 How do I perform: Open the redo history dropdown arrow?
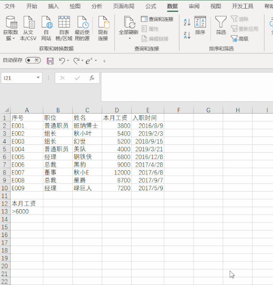[82, 60]
